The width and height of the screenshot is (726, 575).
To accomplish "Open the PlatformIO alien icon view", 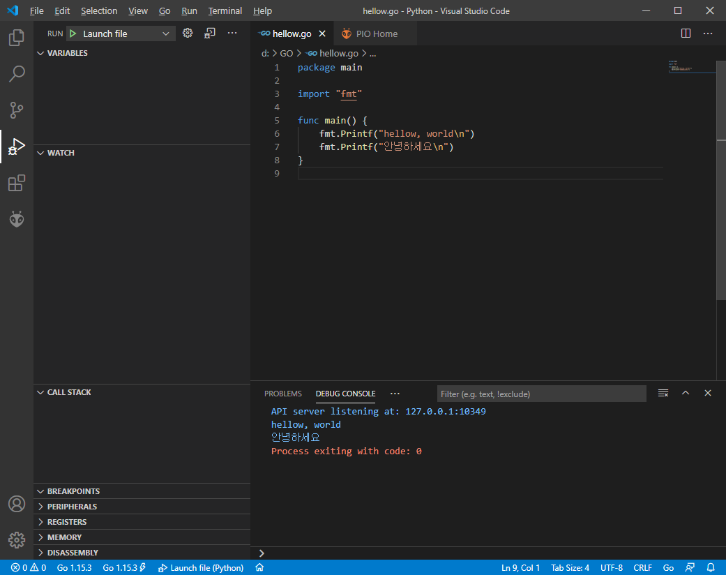I will (17, 219).
